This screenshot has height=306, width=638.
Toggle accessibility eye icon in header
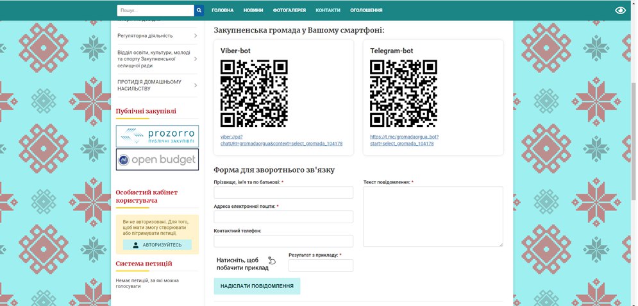[620, 10]
